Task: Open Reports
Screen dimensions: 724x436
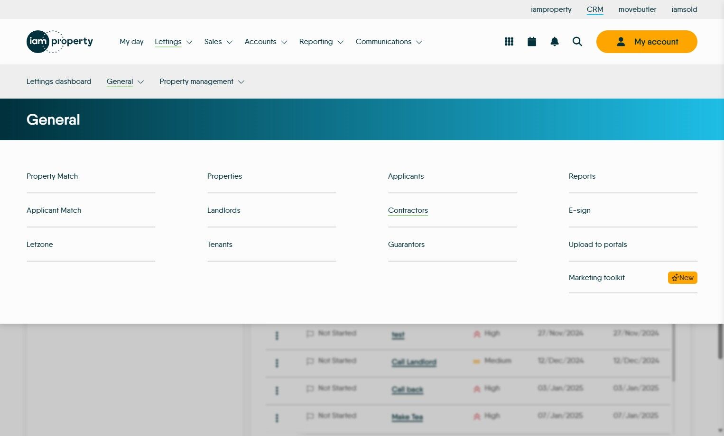Action: pyautogui.click(x=582, y=176)
